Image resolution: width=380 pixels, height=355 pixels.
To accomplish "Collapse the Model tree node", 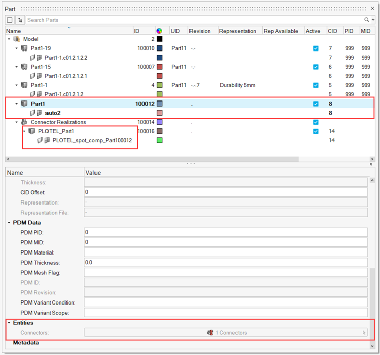I will pos(9,39).
